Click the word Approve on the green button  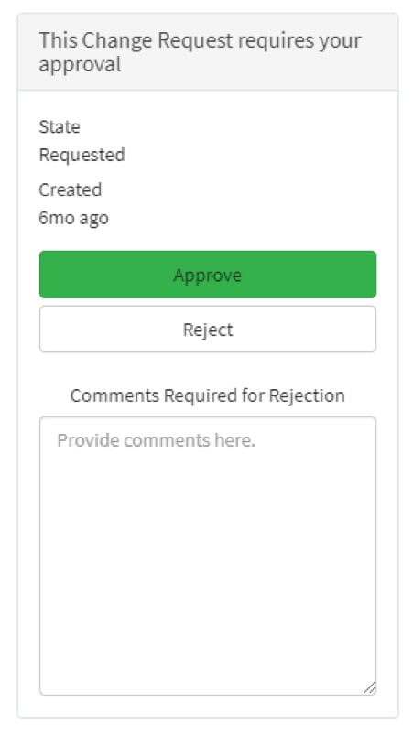point(208,275)
